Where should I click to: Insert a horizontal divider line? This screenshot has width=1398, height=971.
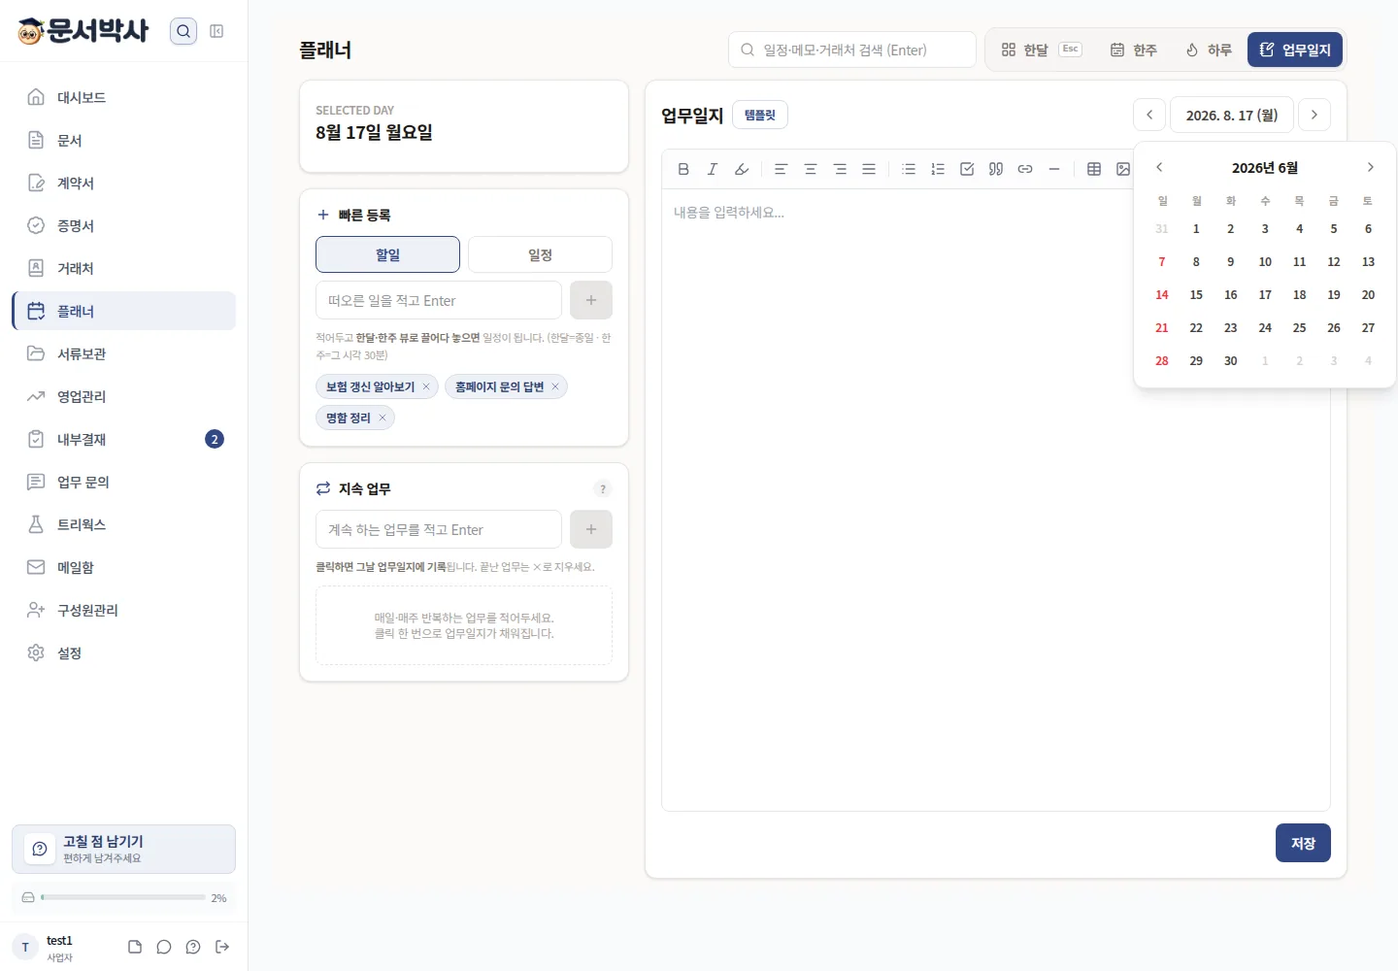[1054, 169]
